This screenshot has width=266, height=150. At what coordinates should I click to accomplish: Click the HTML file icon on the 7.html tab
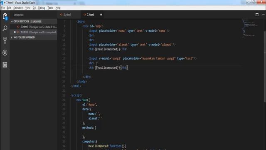[x=85, y=15]
